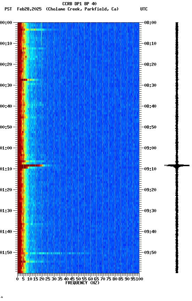Click the 09:30 UTC time label
The width and height of the screenshot is (192, 301).
pos(150,211)
